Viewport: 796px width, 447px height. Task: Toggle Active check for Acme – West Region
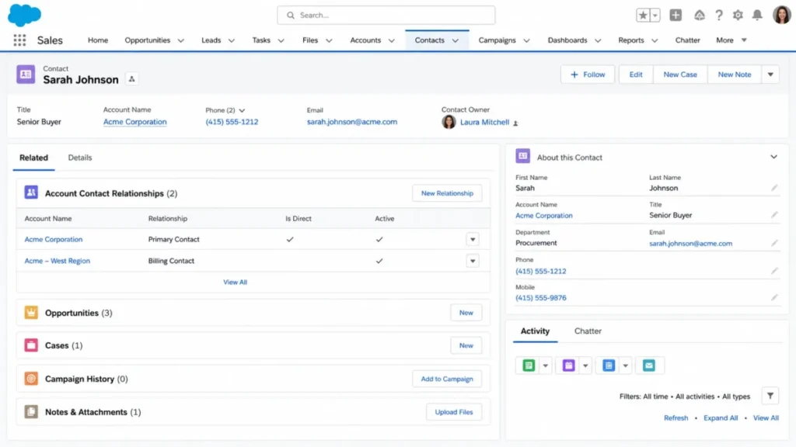coord(379,261)
